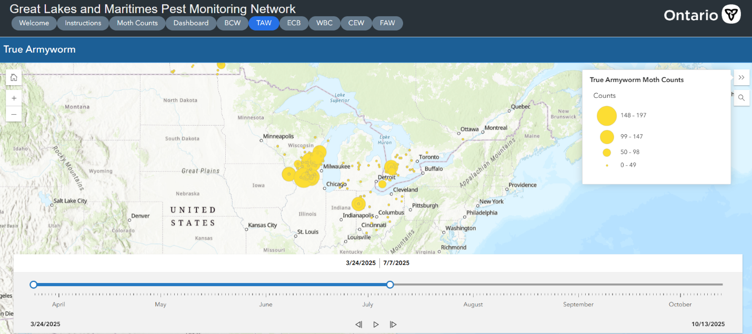The height and width of the screenshot is (334, 752).
Task: Open the map search magnifier icon
Action: click(x=741, y=98)
